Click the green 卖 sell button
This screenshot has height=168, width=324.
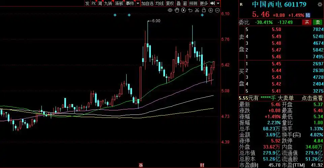(317, 22)
